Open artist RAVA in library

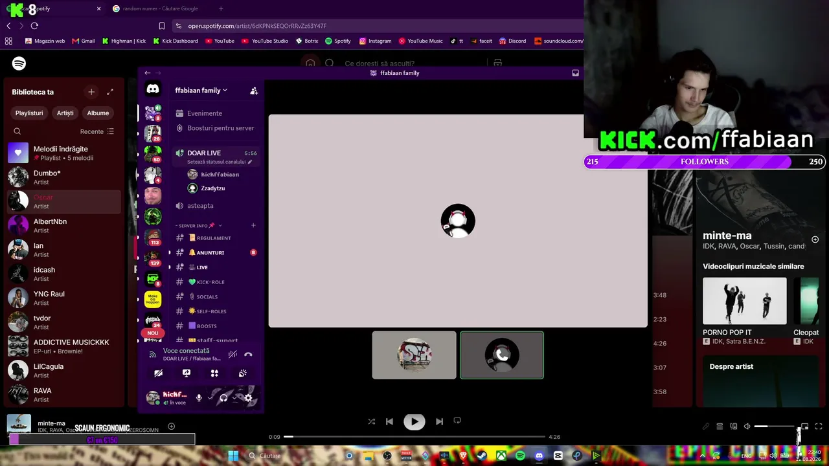point(63,395)
